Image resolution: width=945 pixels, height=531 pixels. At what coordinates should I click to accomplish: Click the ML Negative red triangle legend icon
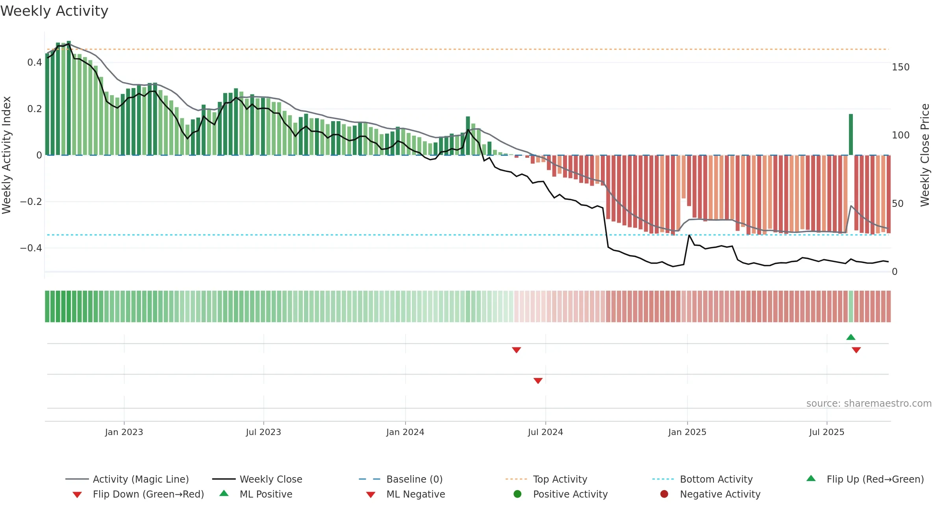[371, 495]
